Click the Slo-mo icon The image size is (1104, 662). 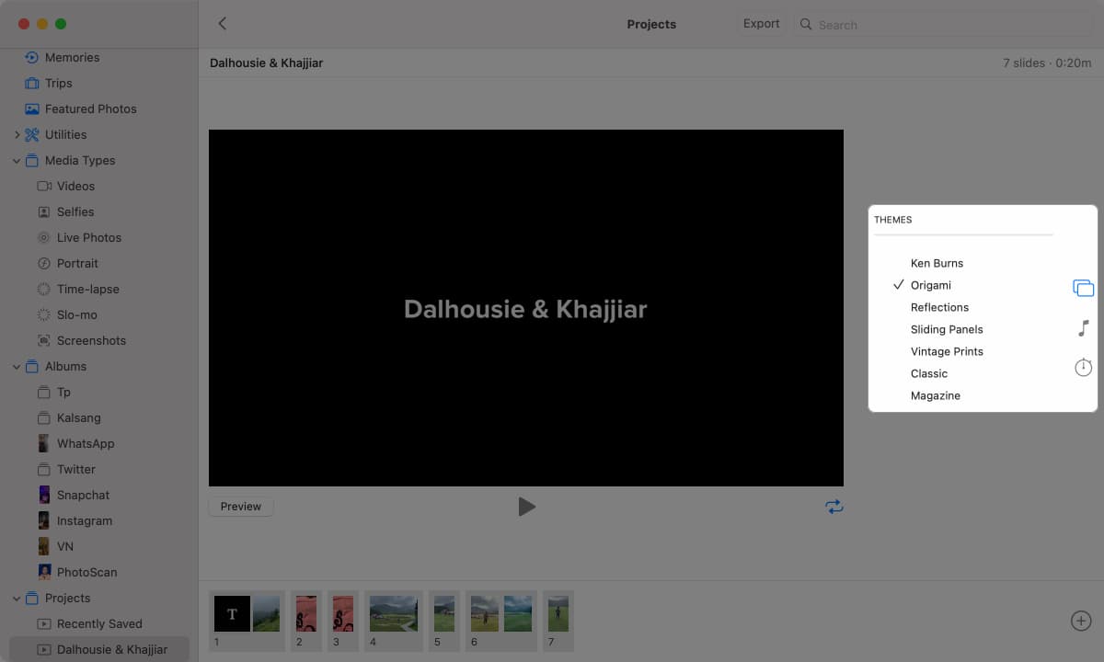(x=43, y=314)
